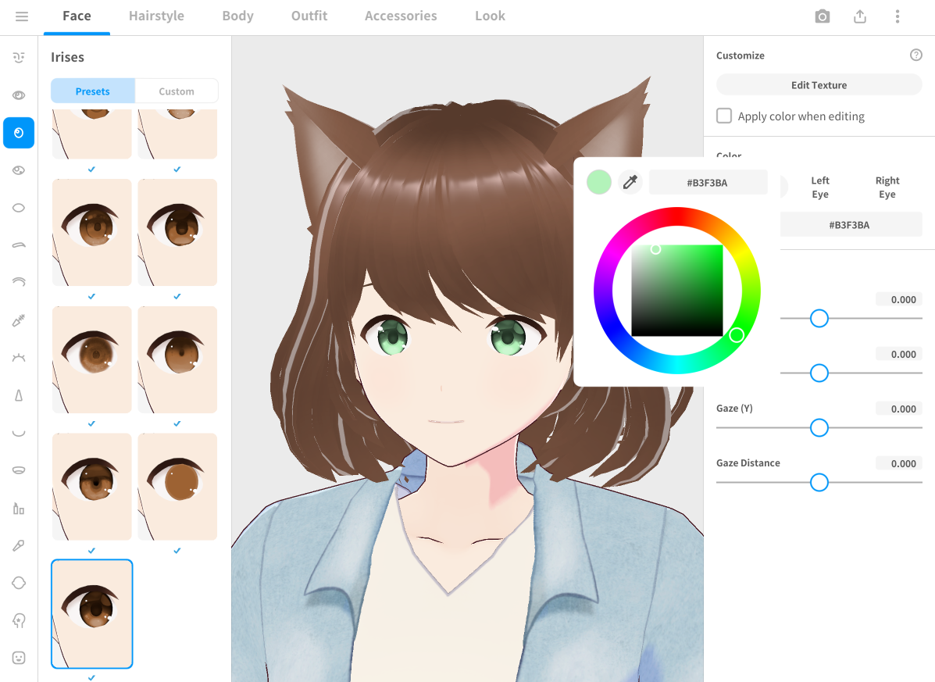The height and width of the screenshot is (682, 935).
Task: Click the camera capture icon
Action: coord(822,16)
